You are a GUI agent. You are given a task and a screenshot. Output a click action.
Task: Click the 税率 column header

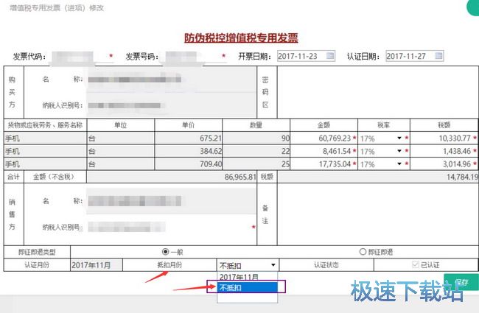click(x=383, y=125)
